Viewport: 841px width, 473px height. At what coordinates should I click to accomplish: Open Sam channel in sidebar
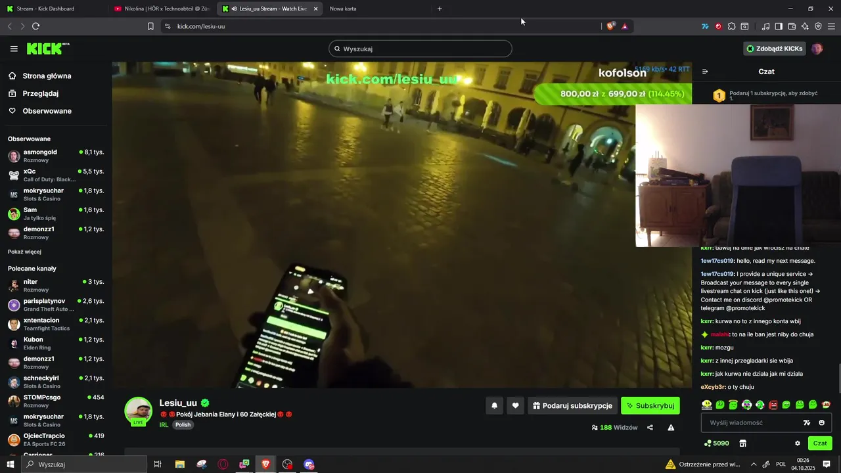pos(56,214)
